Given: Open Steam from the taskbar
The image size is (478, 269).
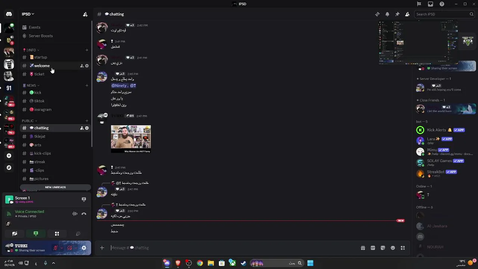Looking at the screenshot, I should pyautogui.click(x=243, y=263).
